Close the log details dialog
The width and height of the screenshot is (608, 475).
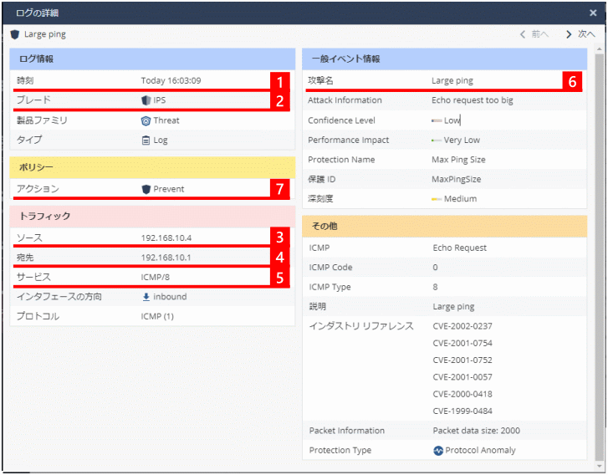593,13
